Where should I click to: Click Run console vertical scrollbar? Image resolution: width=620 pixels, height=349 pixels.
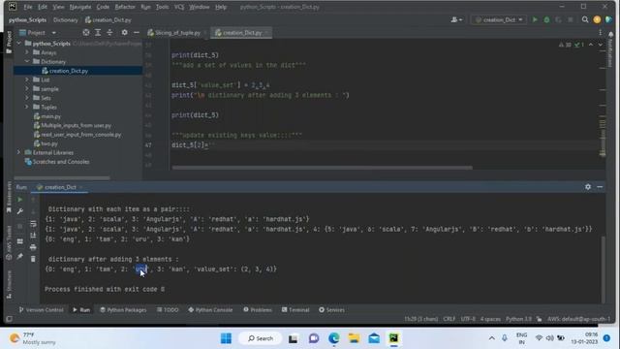(603, 270)
